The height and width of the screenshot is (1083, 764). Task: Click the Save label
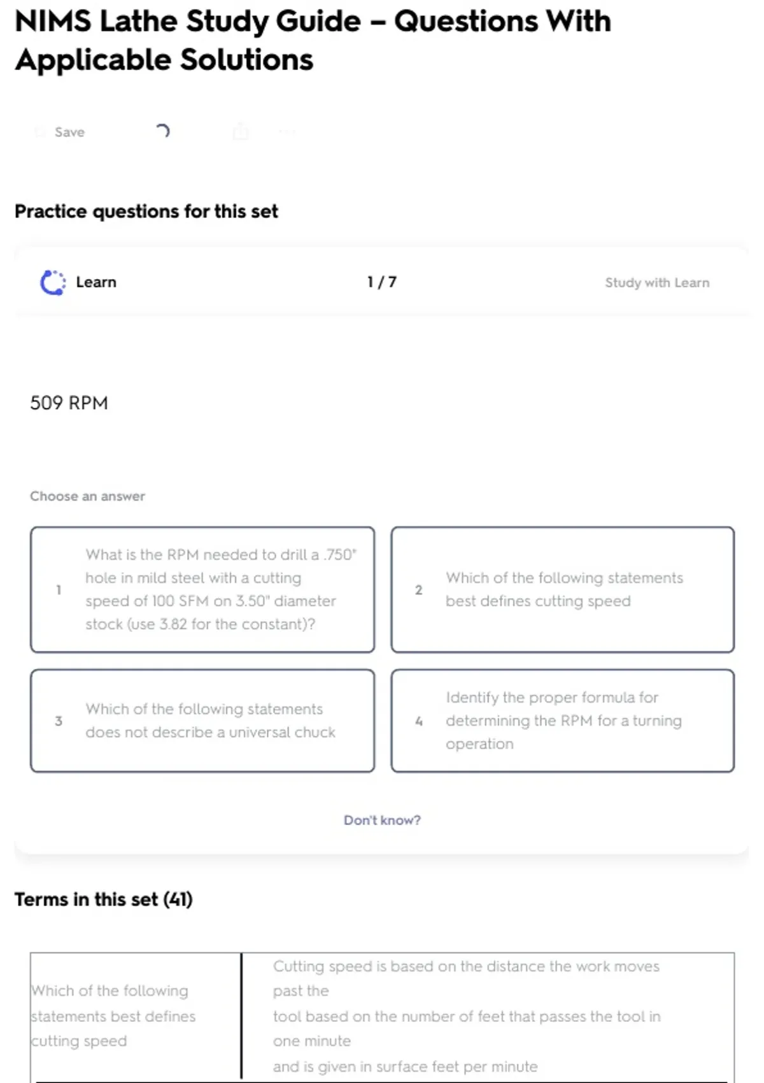pyautogui.click(x=69, y=132)
